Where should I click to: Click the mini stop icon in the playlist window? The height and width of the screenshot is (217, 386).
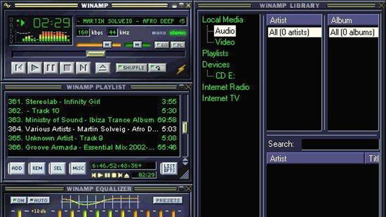pos(114,175)
